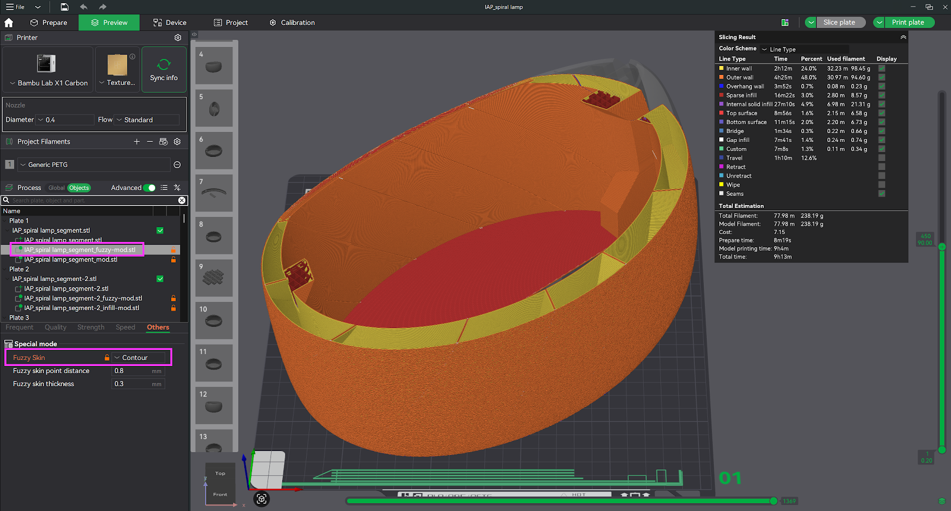951x511 pixels.
Task: Click the Save icon in the title bar
Action: (64, 7)
